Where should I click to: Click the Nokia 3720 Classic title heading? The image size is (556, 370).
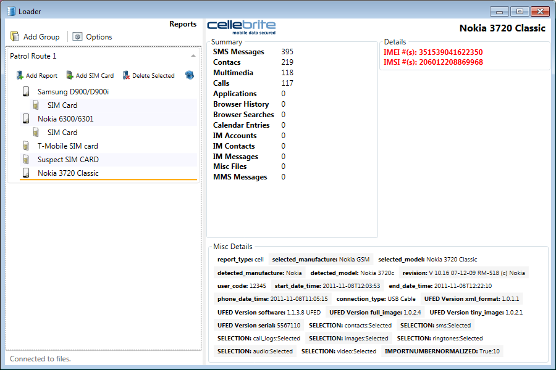(x=502, y=28)
